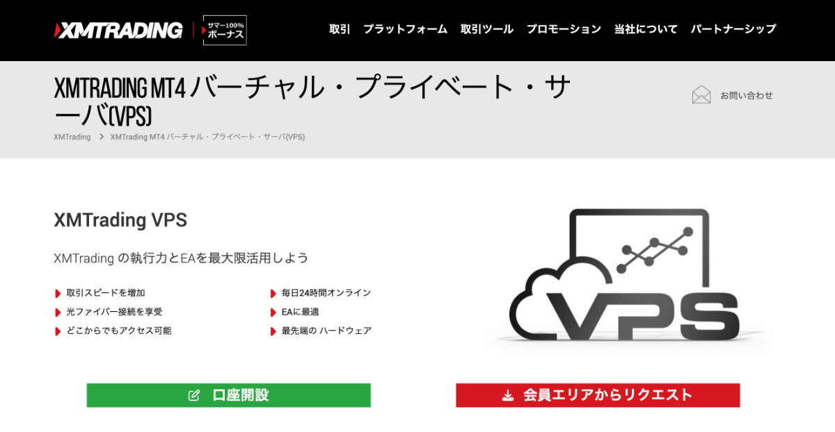
Task: Click the XMTrading VPS heading
Action: [x=120, y=220]
